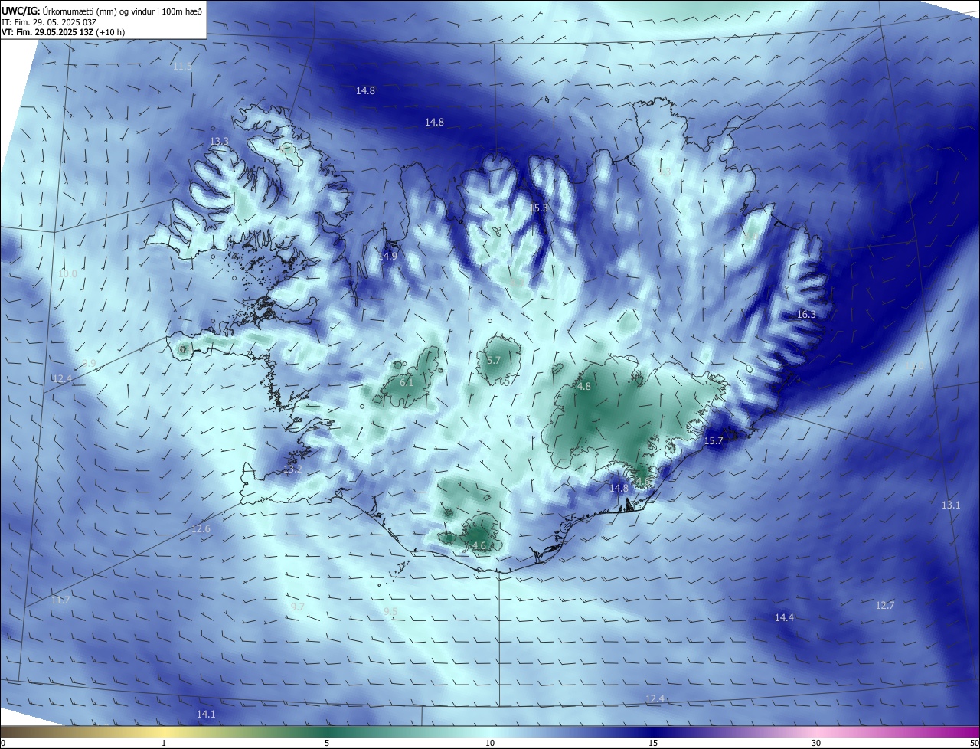Click the map value 13.3

pos(219,142)
